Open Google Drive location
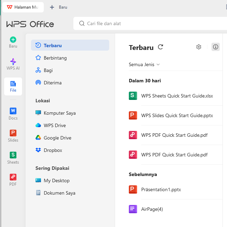The width and height of the screenshot is (227, 227). coord(70,138)
